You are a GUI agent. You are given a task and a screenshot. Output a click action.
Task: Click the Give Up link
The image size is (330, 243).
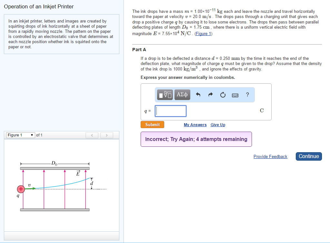(217, 125)
